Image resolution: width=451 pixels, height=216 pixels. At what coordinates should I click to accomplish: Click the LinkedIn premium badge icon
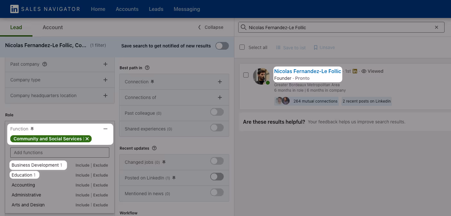pyautogui.click(x=355, y=71)
